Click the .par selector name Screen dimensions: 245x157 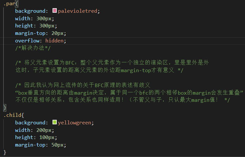click(9, 4)
